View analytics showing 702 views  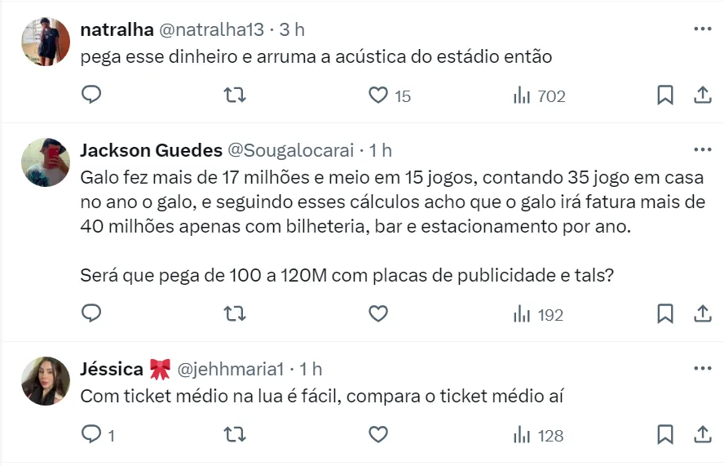(x=539, y=96)
